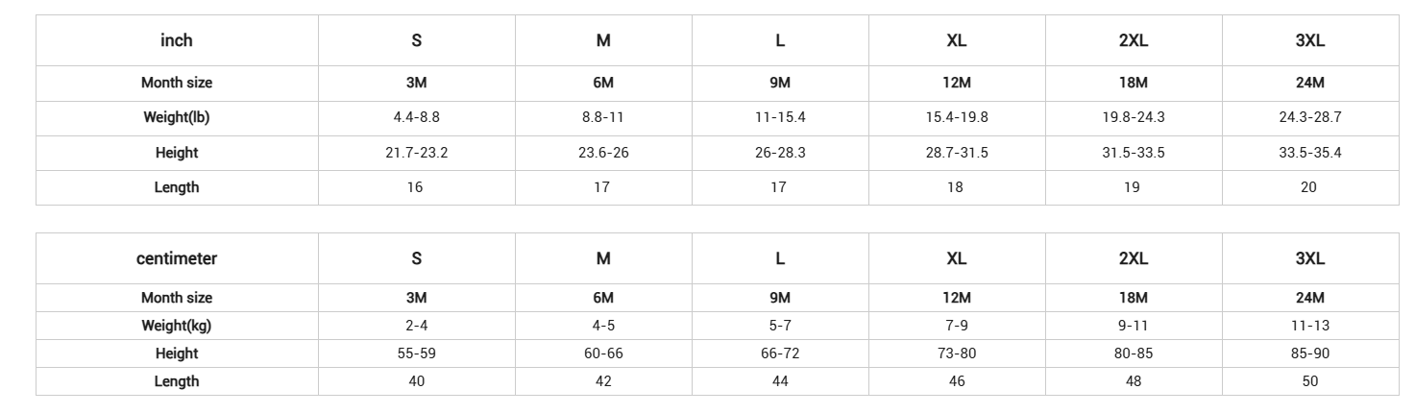Click the 'centimeter' table header cell

click(x=177, y=258)
